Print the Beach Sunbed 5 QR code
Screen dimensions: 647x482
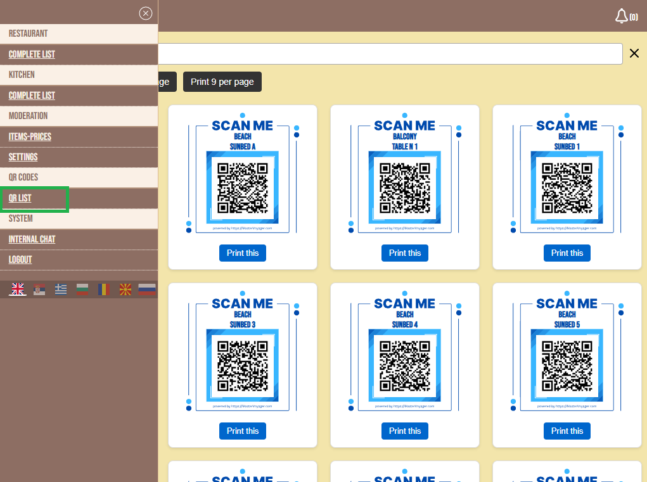click(567, 431)
